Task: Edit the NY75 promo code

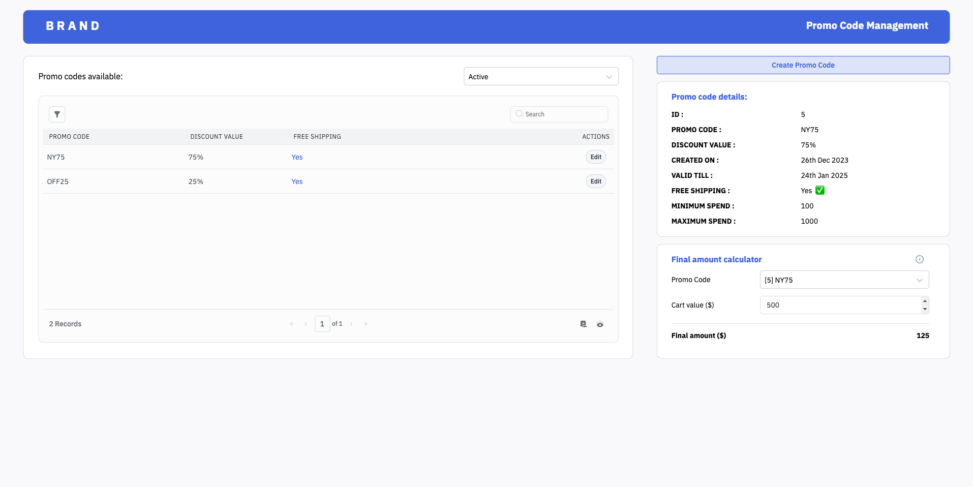Action: [x=596, y=157]
